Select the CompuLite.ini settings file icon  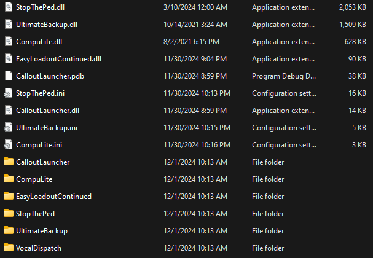coord(8,144)
